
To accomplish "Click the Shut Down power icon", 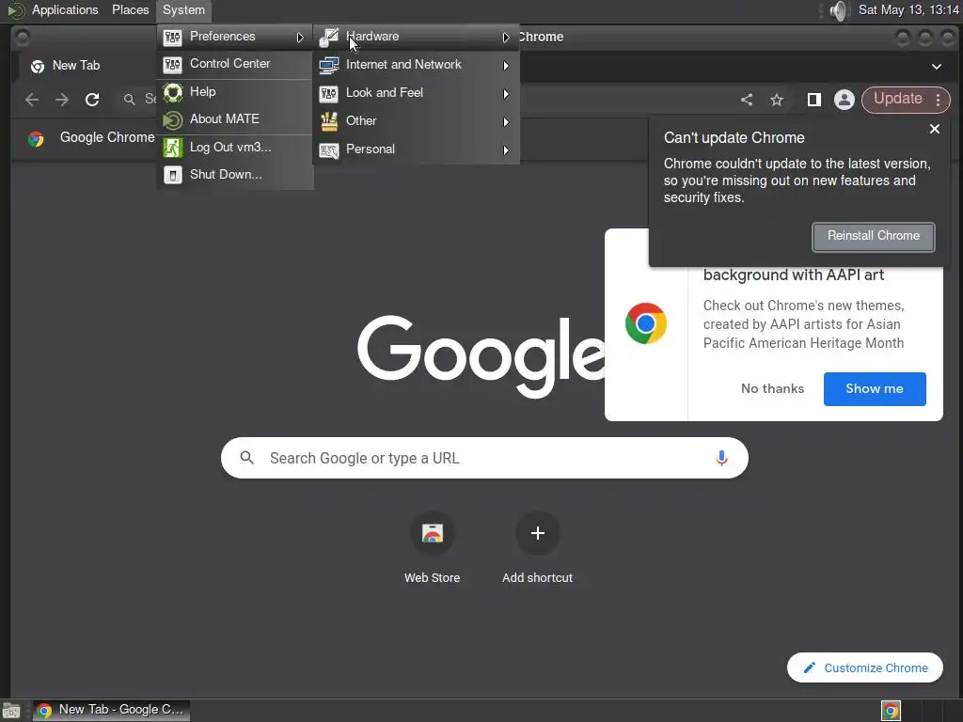I will click(x=173, y=175).
